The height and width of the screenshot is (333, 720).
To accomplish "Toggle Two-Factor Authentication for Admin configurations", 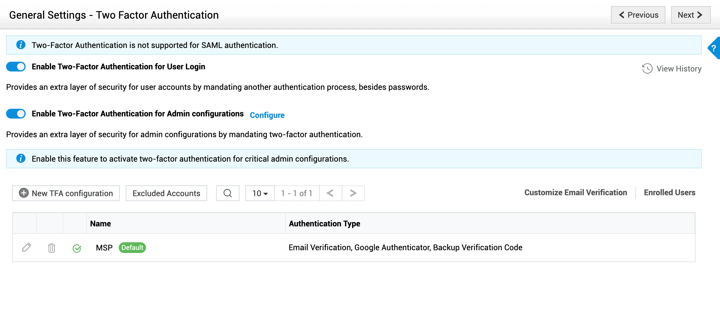I will pyautogui.click(x=16, y=114).
